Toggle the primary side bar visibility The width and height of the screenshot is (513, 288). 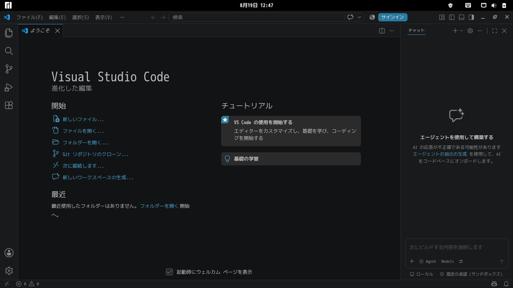pos(452,17)
